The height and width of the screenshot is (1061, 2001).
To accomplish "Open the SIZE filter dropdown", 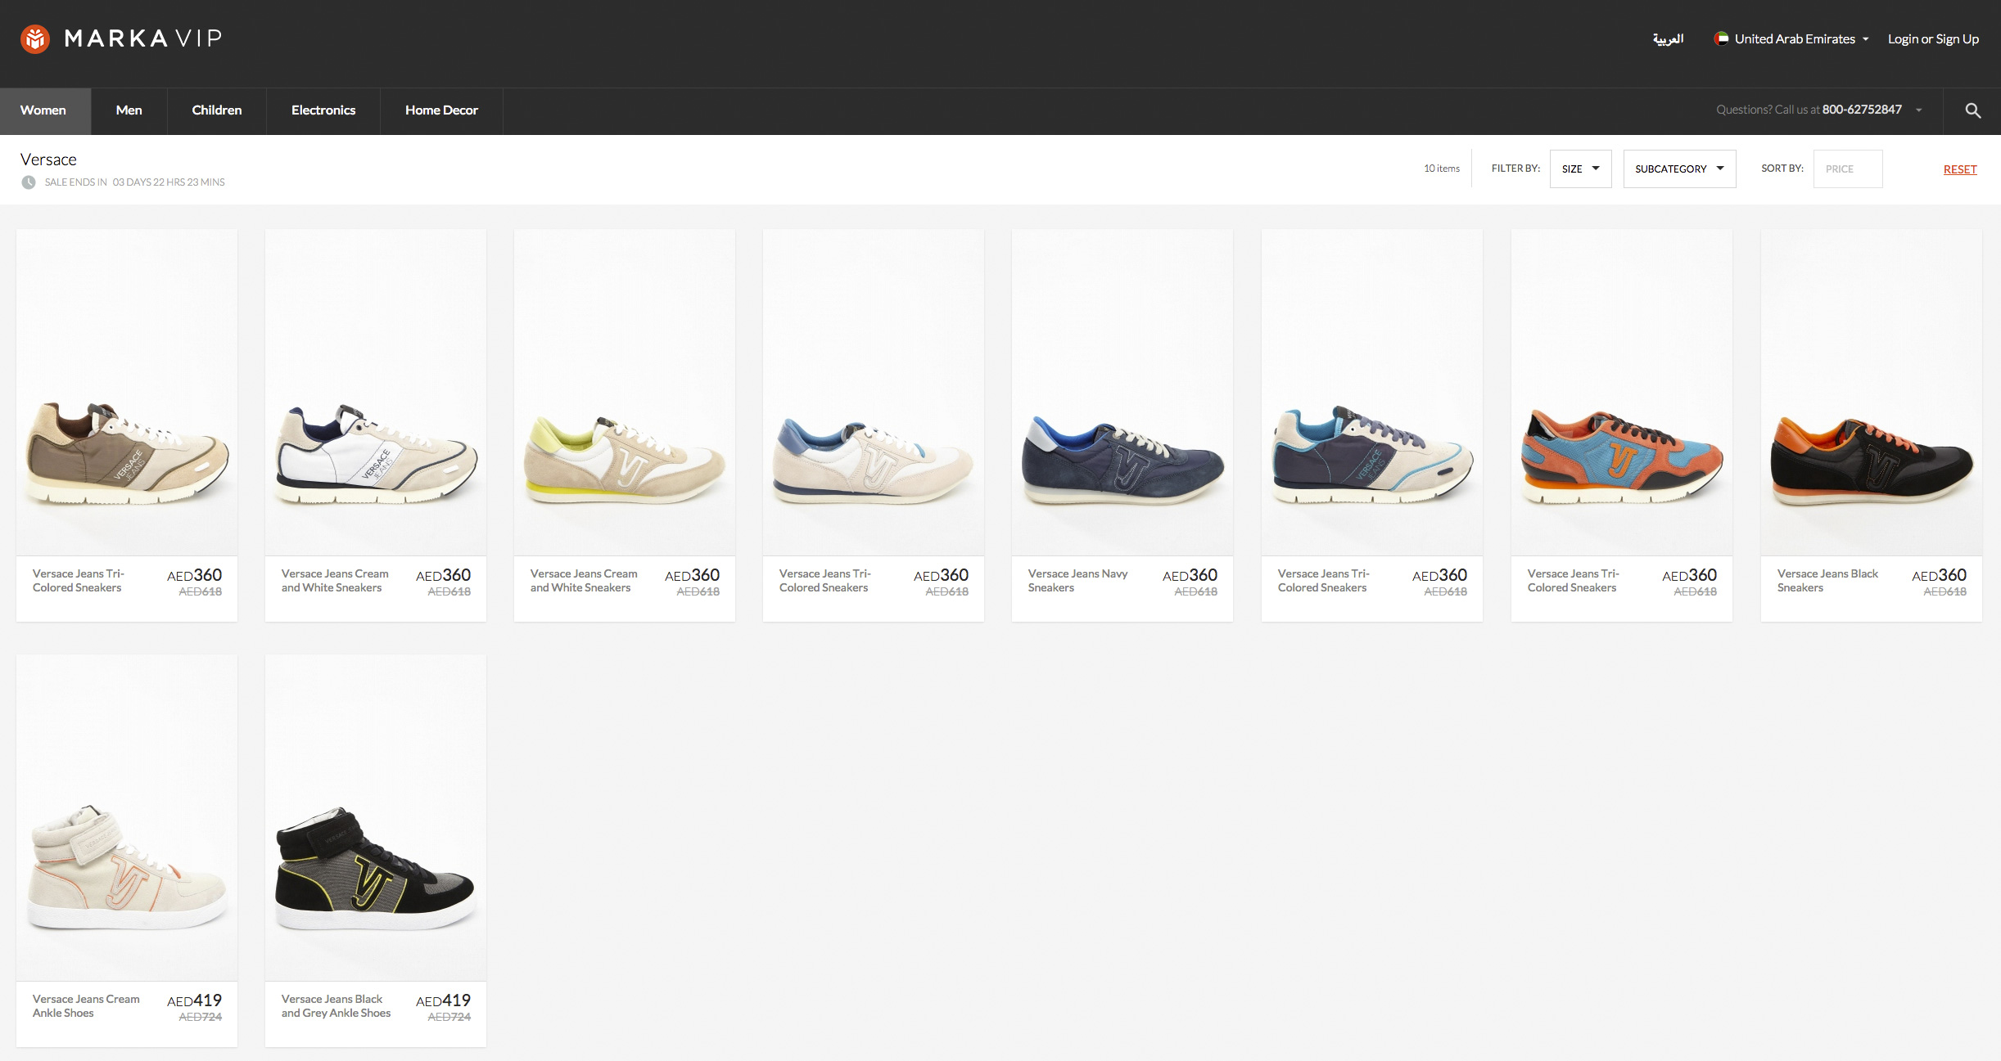I will (1579, 169).
